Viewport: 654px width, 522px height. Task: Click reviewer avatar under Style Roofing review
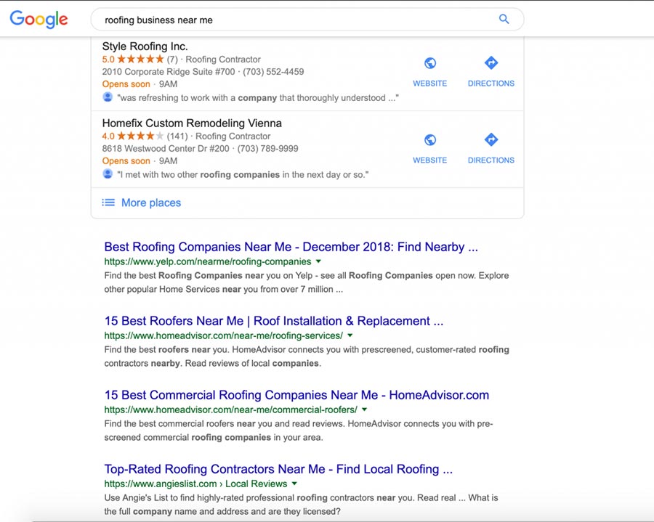pyautogui.click(x=108, y=97)
